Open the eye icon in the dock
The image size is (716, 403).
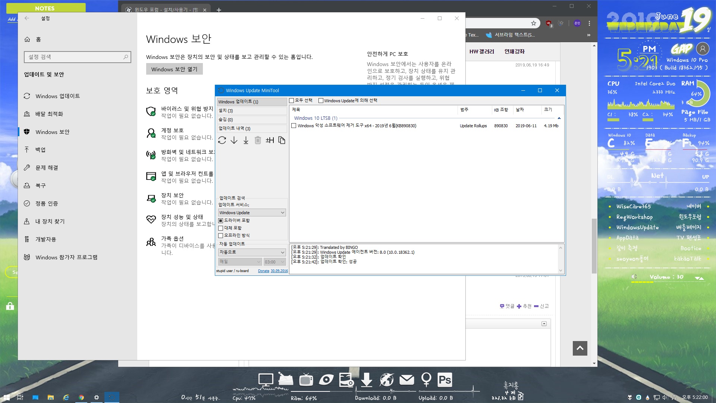tap(326, 380)
